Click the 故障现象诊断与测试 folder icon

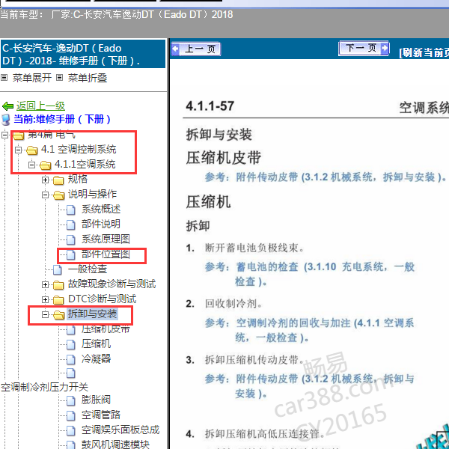[58, 285]
